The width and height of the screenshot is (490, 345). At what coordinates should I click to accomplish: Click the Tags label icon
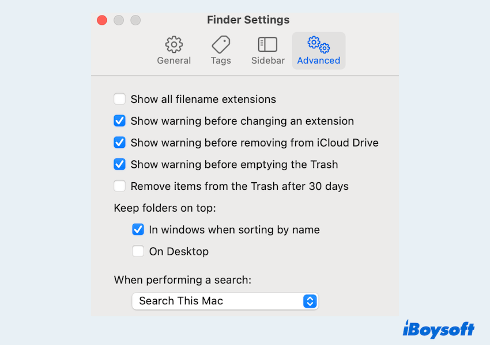pyautogui.click(x=221, y=44)
